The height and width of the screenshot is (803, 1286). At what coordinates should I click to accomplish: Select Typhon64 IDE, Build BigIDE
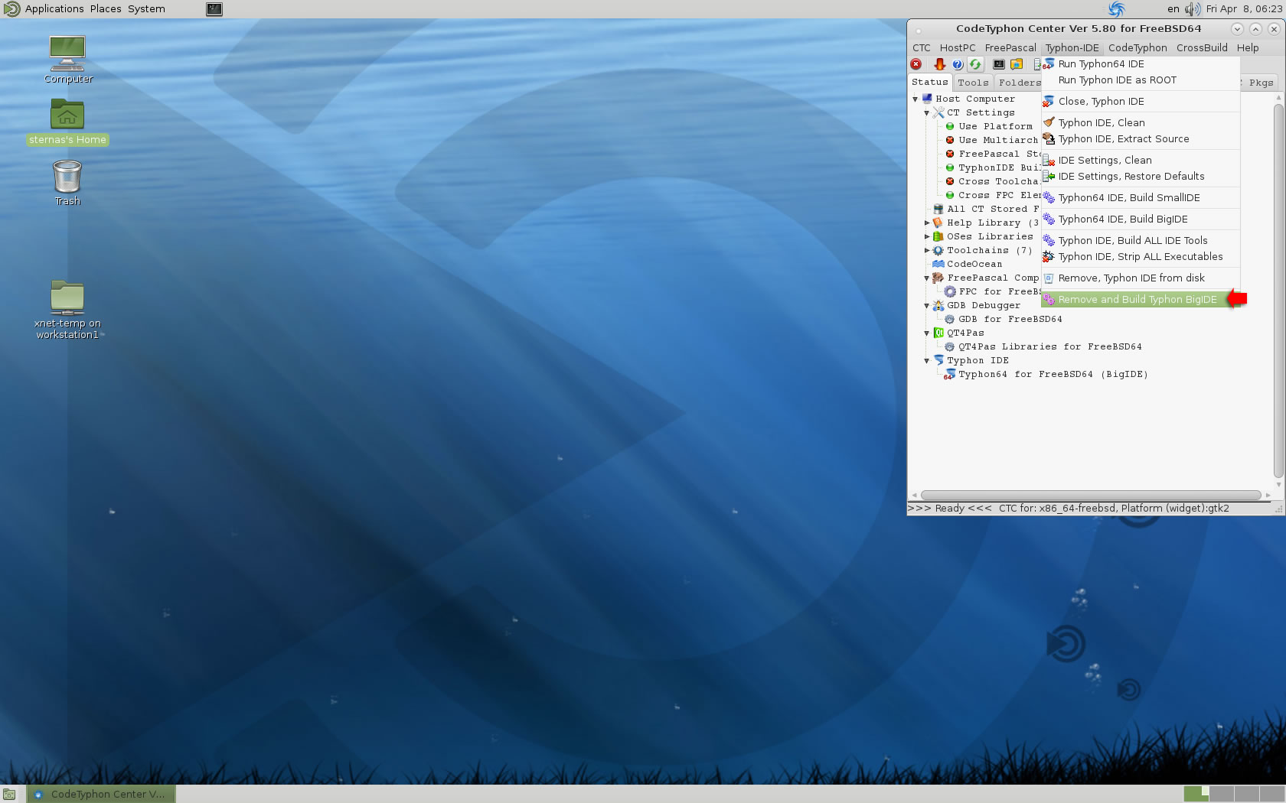coord(1141,219)
